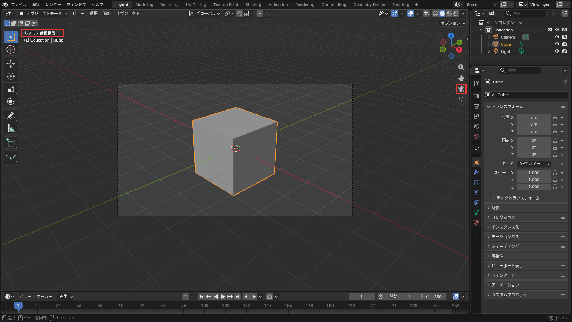Open the ファイル menu
This screenshot has width=572, height=322.
coord(19,5)
